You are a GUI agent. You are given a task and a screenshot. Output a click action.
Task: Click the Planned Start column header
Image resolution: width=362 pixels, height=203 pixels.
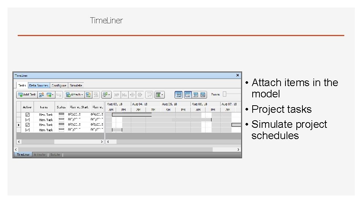click(79, 107)
